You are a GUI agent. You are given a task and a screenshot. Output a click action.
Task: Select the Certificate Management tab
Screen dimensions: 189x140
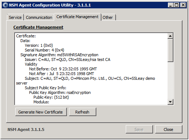pos(77,17)
